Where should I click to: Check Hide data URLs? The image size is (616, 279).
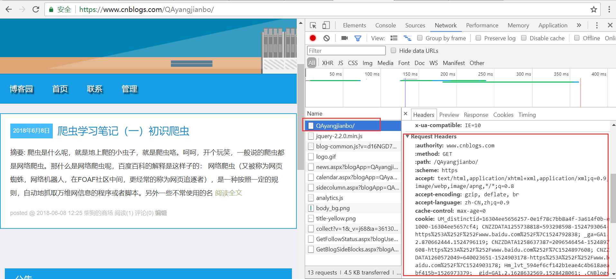(393, 51)
